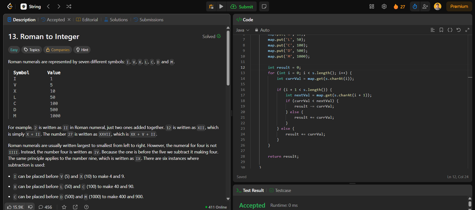
Task: Click line number 20 in the gutter
Action: click(x=243, y=112)
